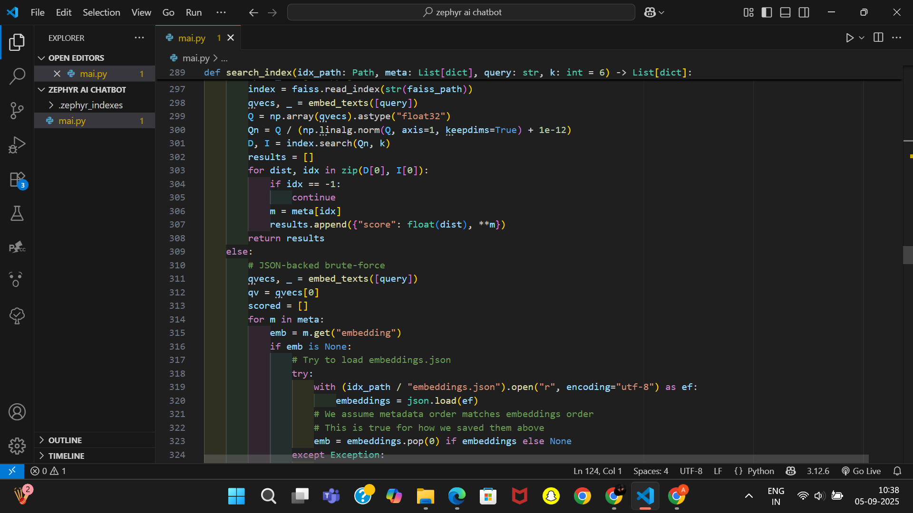Split the editor to the right
This screenshot has width=913, height=513.
tap(878, 38)
